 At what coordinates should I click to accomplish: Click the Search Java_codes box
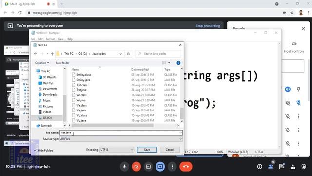pos(158,54)
